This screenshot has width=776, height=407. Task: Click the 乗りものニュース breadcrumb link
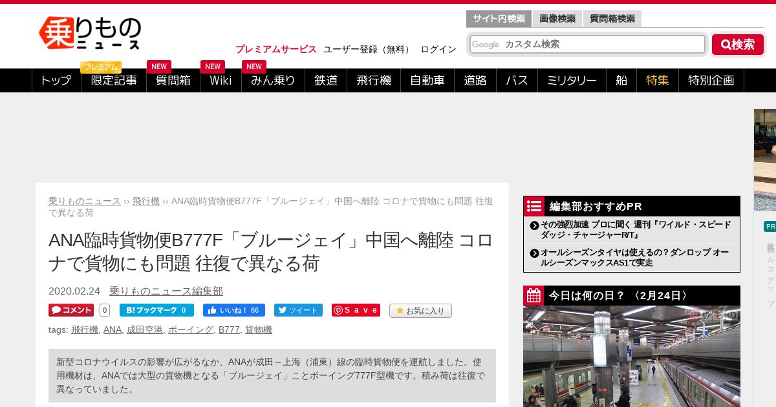85,201
